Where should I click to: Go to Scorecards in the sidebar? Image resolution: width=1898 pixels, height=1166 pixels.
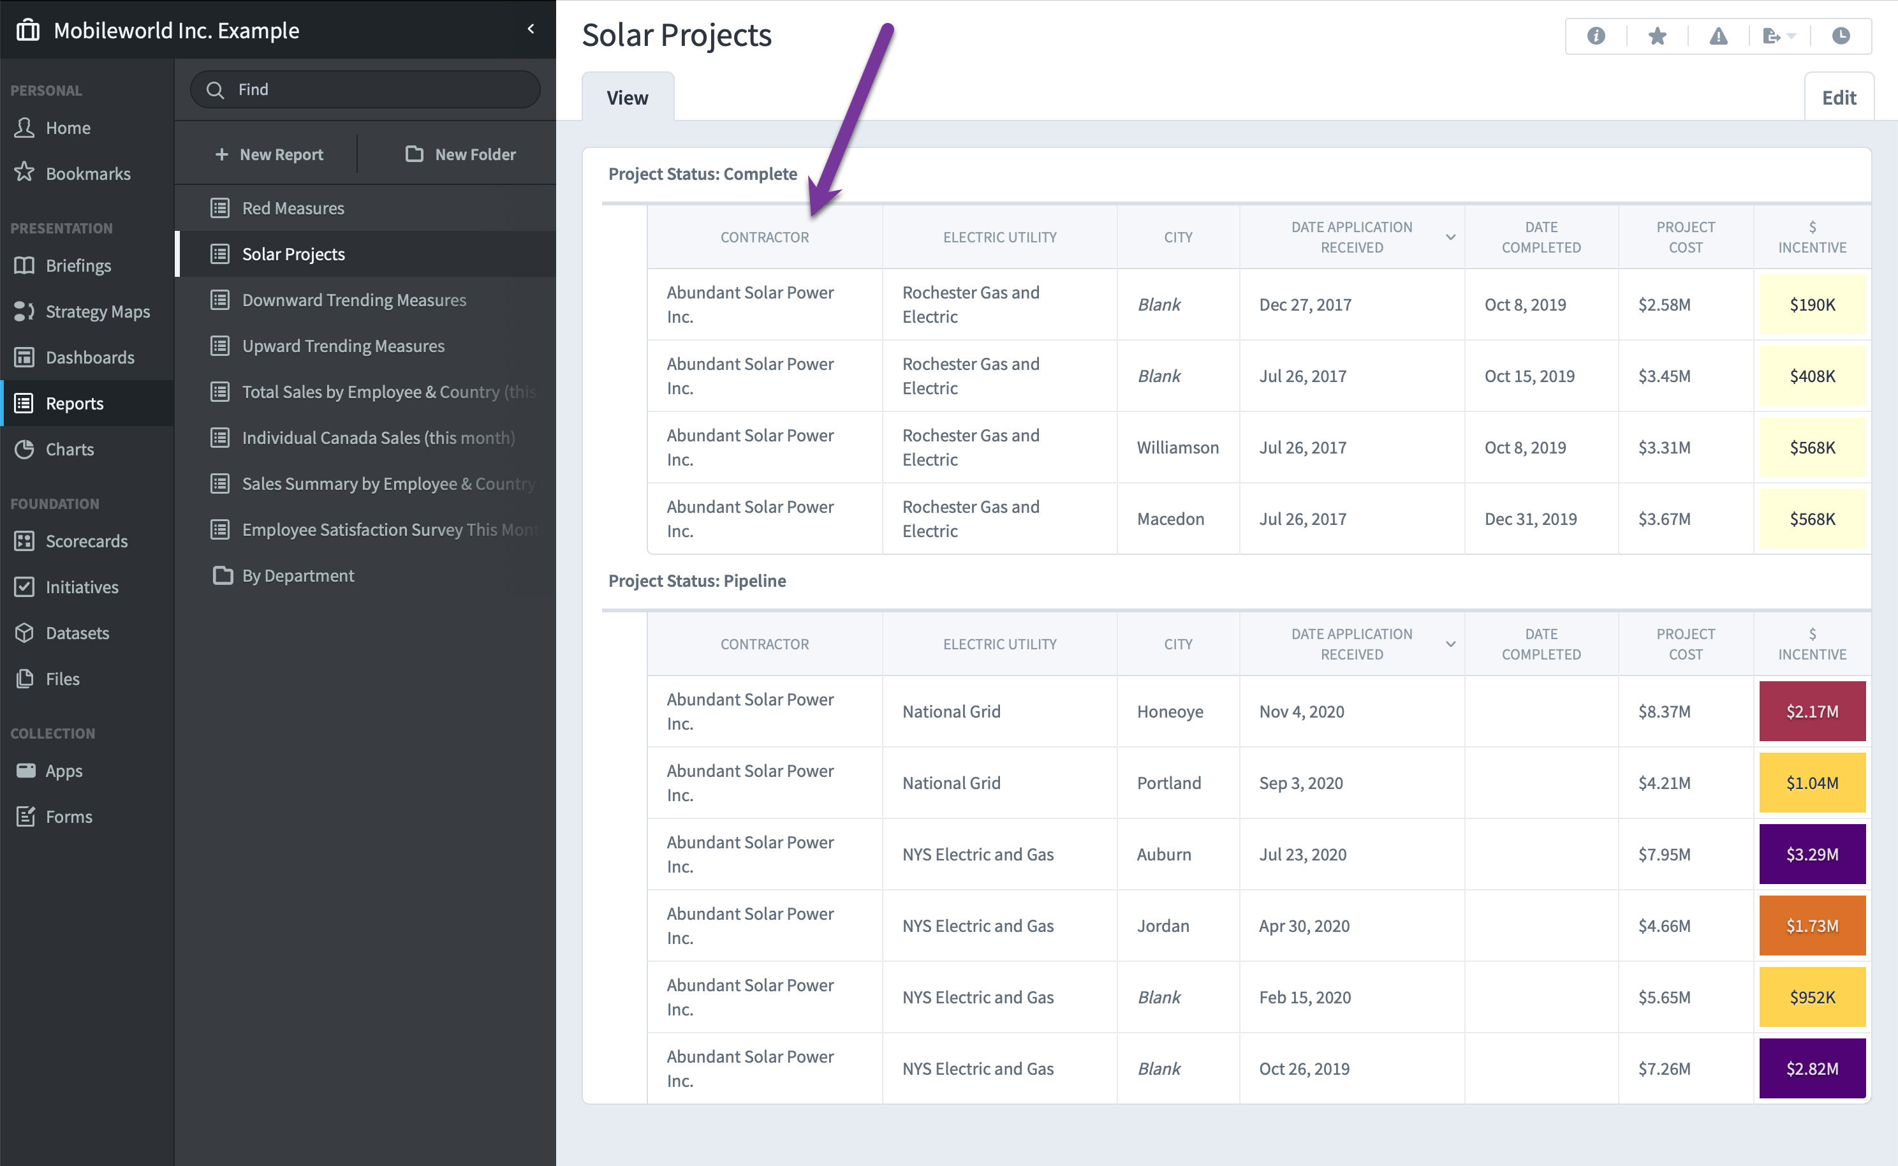click(x=87, y=541)
